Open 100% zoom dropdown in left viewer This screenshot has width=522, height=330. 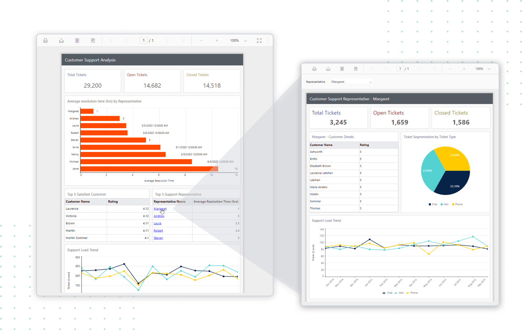pyautogui.click(x=238, y=40)
